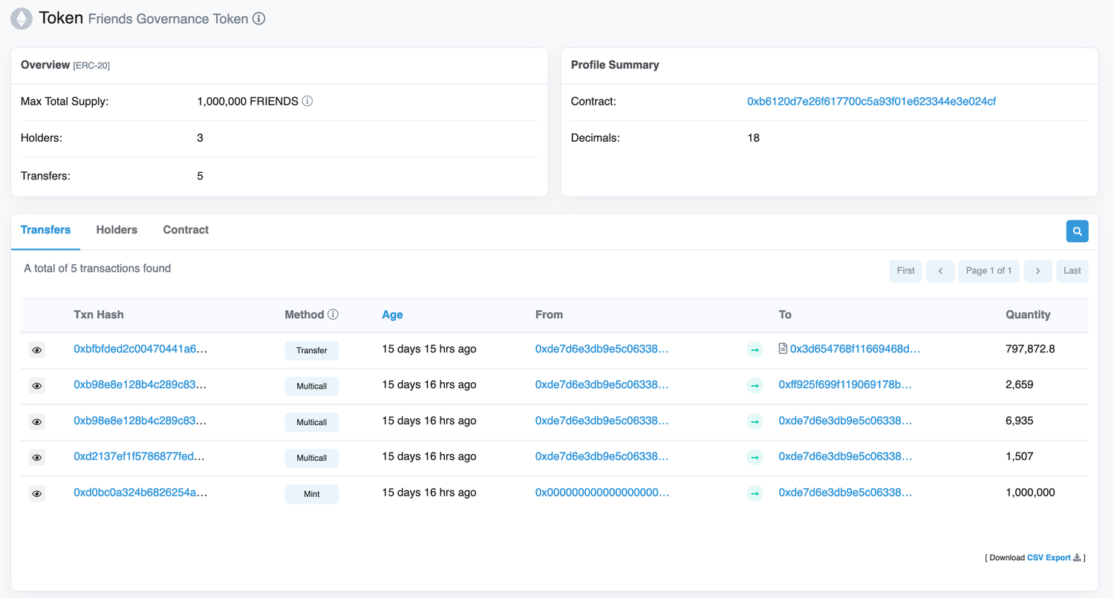
Task: Open txn 0xb98e8e128b4c289c83 in 6,935 row
Action: click(140, 421)
